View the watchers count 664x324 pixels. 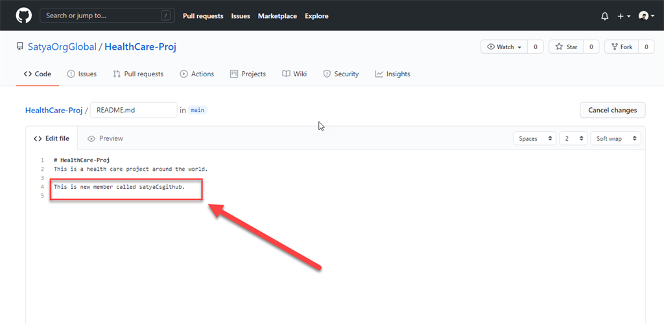(535, 47)
